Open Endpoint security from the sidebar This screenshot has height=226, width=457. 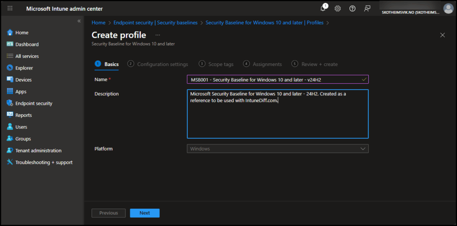point(34,103)
